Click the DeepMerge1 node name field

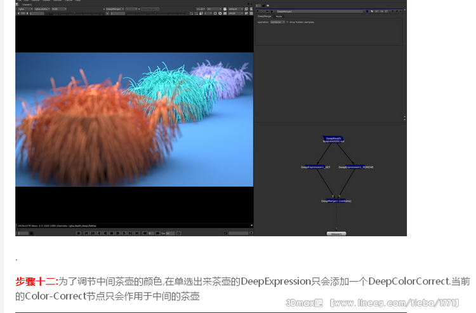click(x=320, y=11)
